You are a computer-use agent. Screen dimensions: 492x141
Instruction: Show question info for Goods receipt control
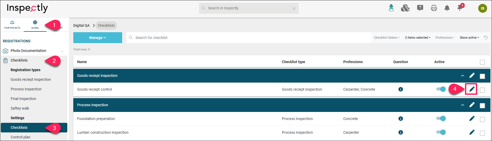pos(401,89)
